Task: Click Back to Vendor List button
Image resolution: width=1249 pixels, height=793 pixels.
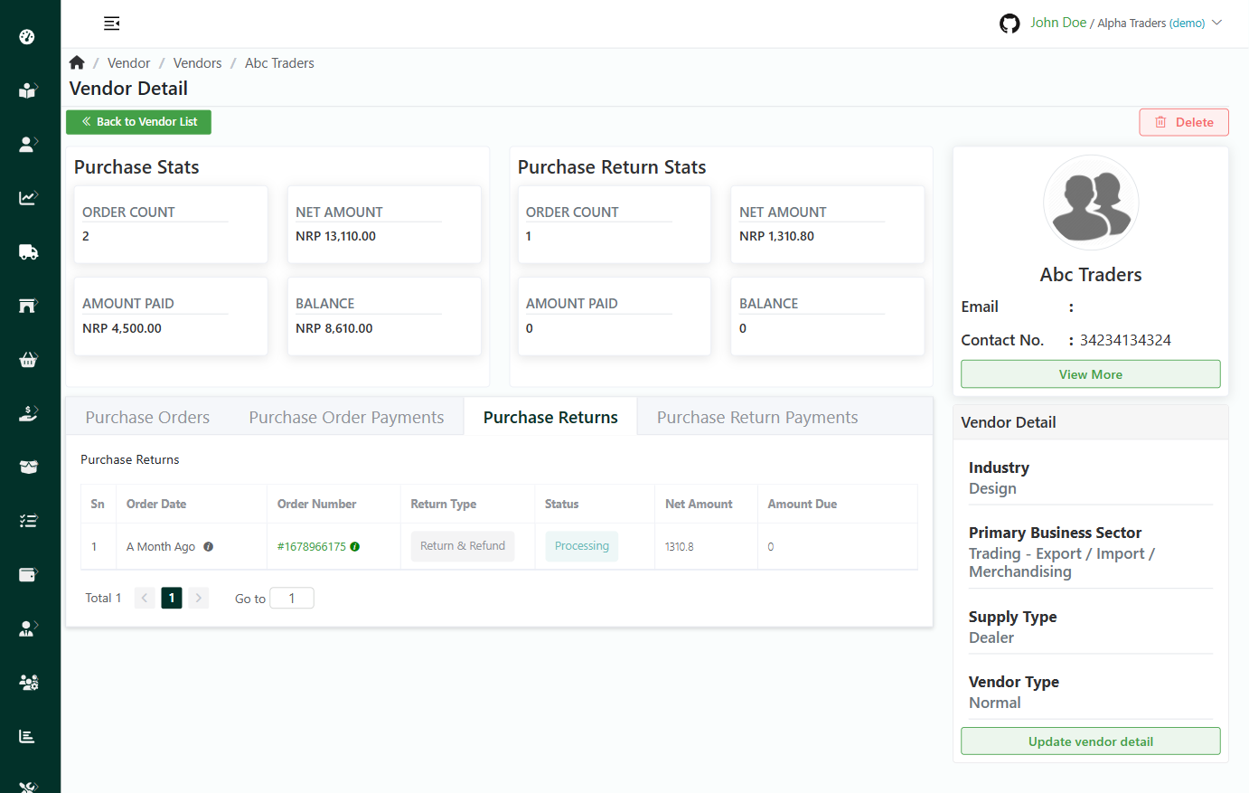Action: [138, 122]
